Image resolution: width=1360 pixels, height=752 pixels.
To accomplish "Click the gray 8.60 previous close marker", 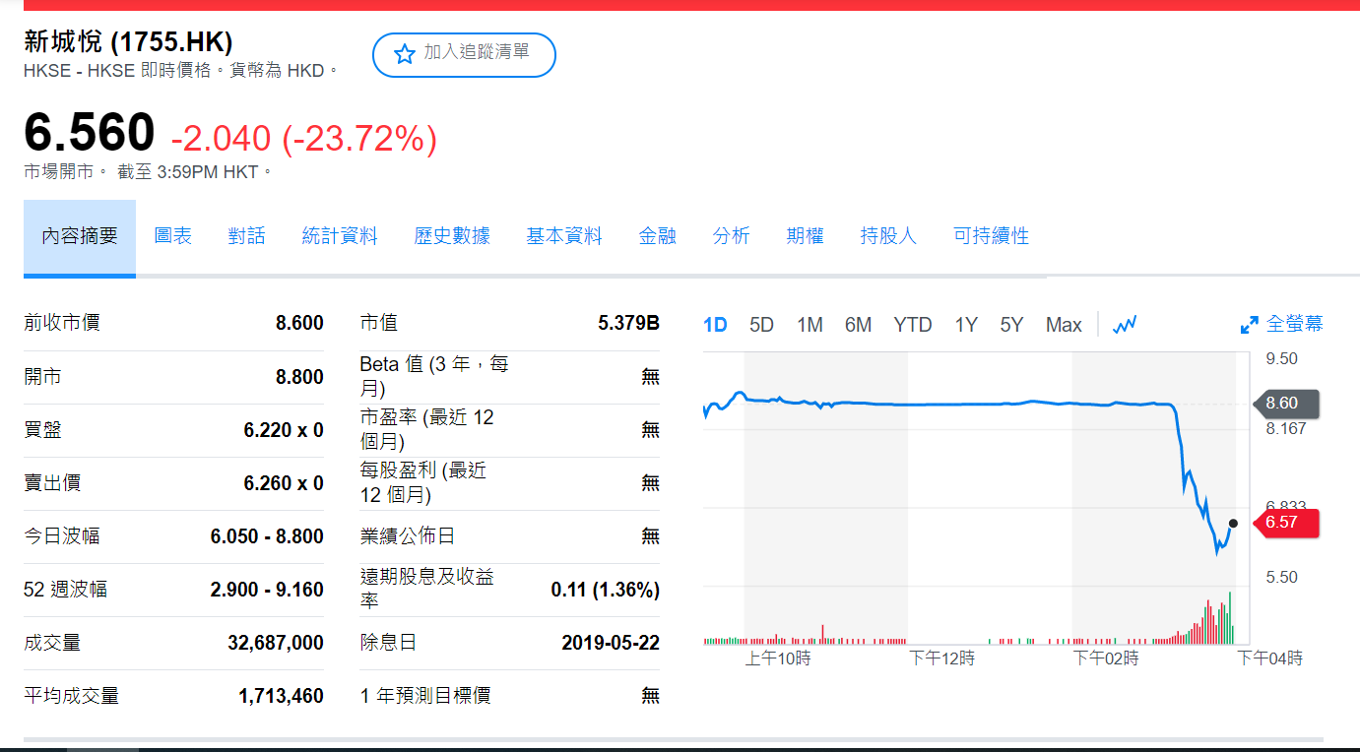I will click(1285, 404).
